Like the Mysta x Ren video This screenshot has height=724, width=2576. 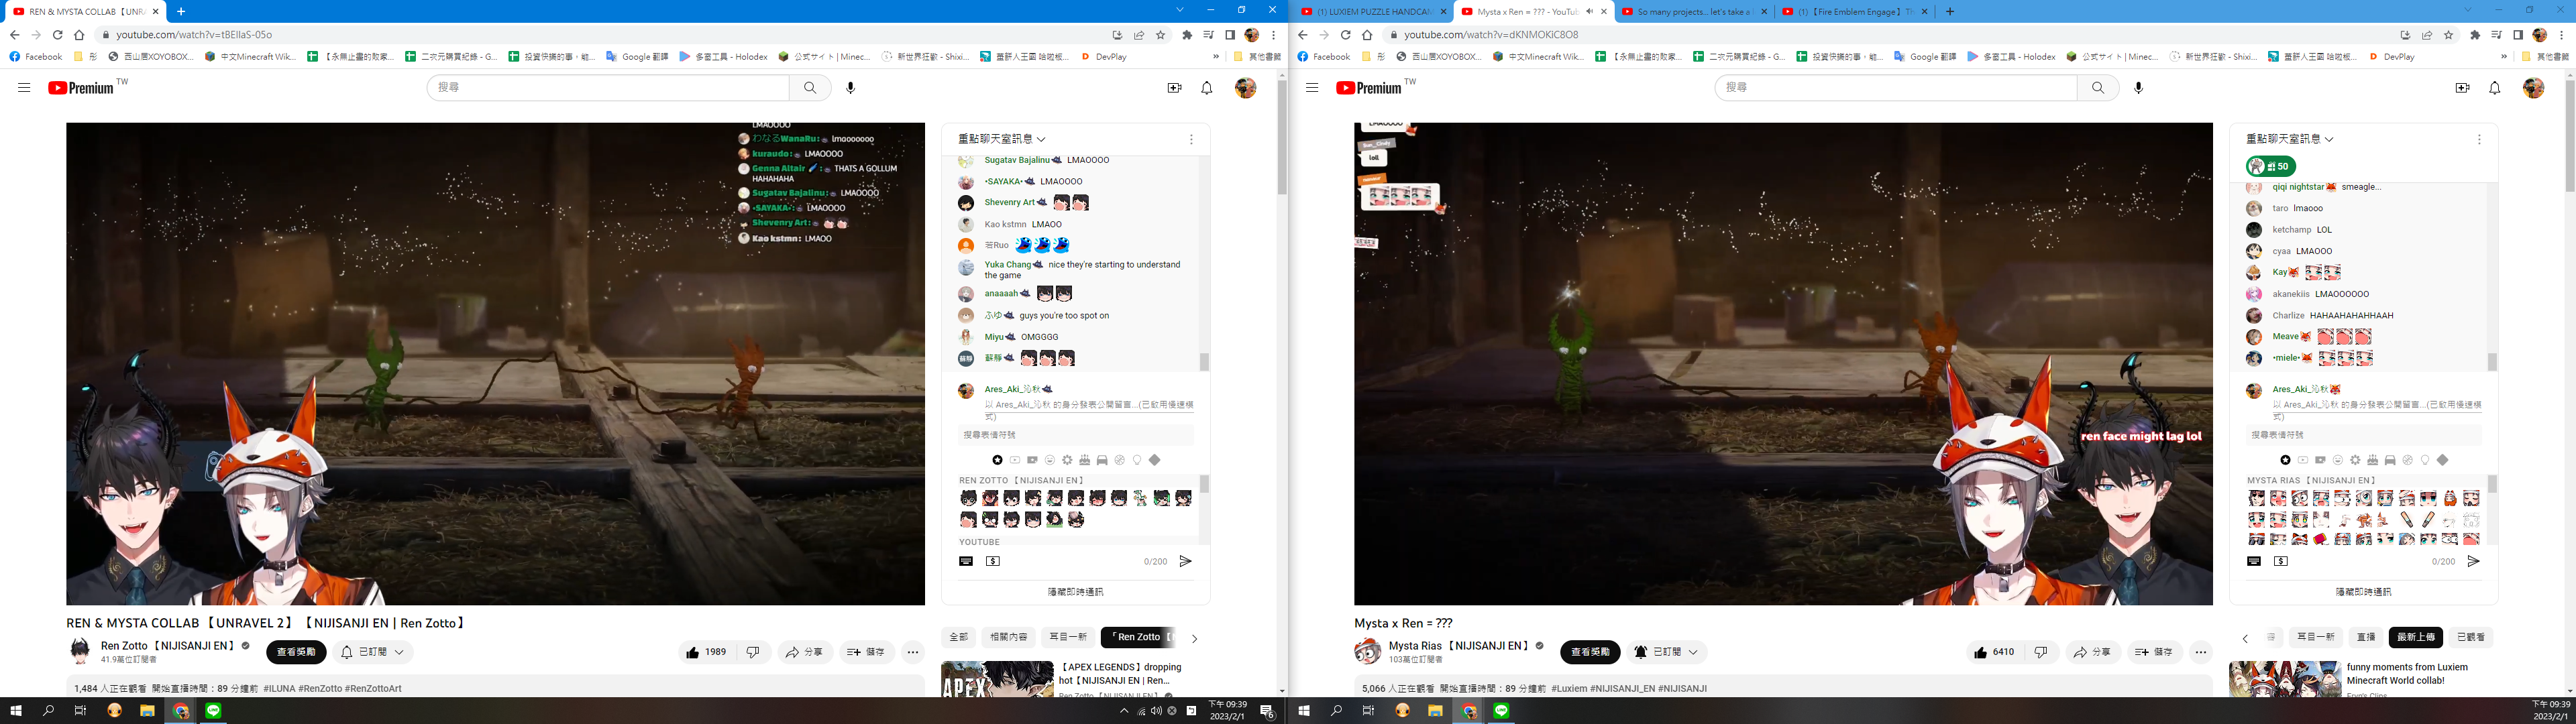[x=1994, y=652]
